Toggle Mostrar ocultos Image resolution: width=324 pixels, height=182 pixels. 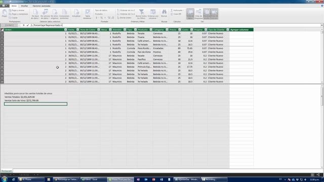[x=207, y=14]
